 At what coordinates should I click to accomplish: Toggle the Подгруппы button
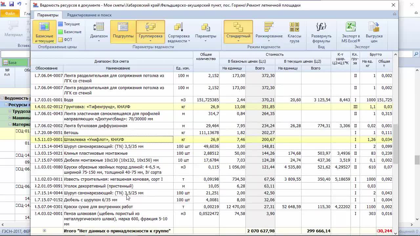[123, 32]
